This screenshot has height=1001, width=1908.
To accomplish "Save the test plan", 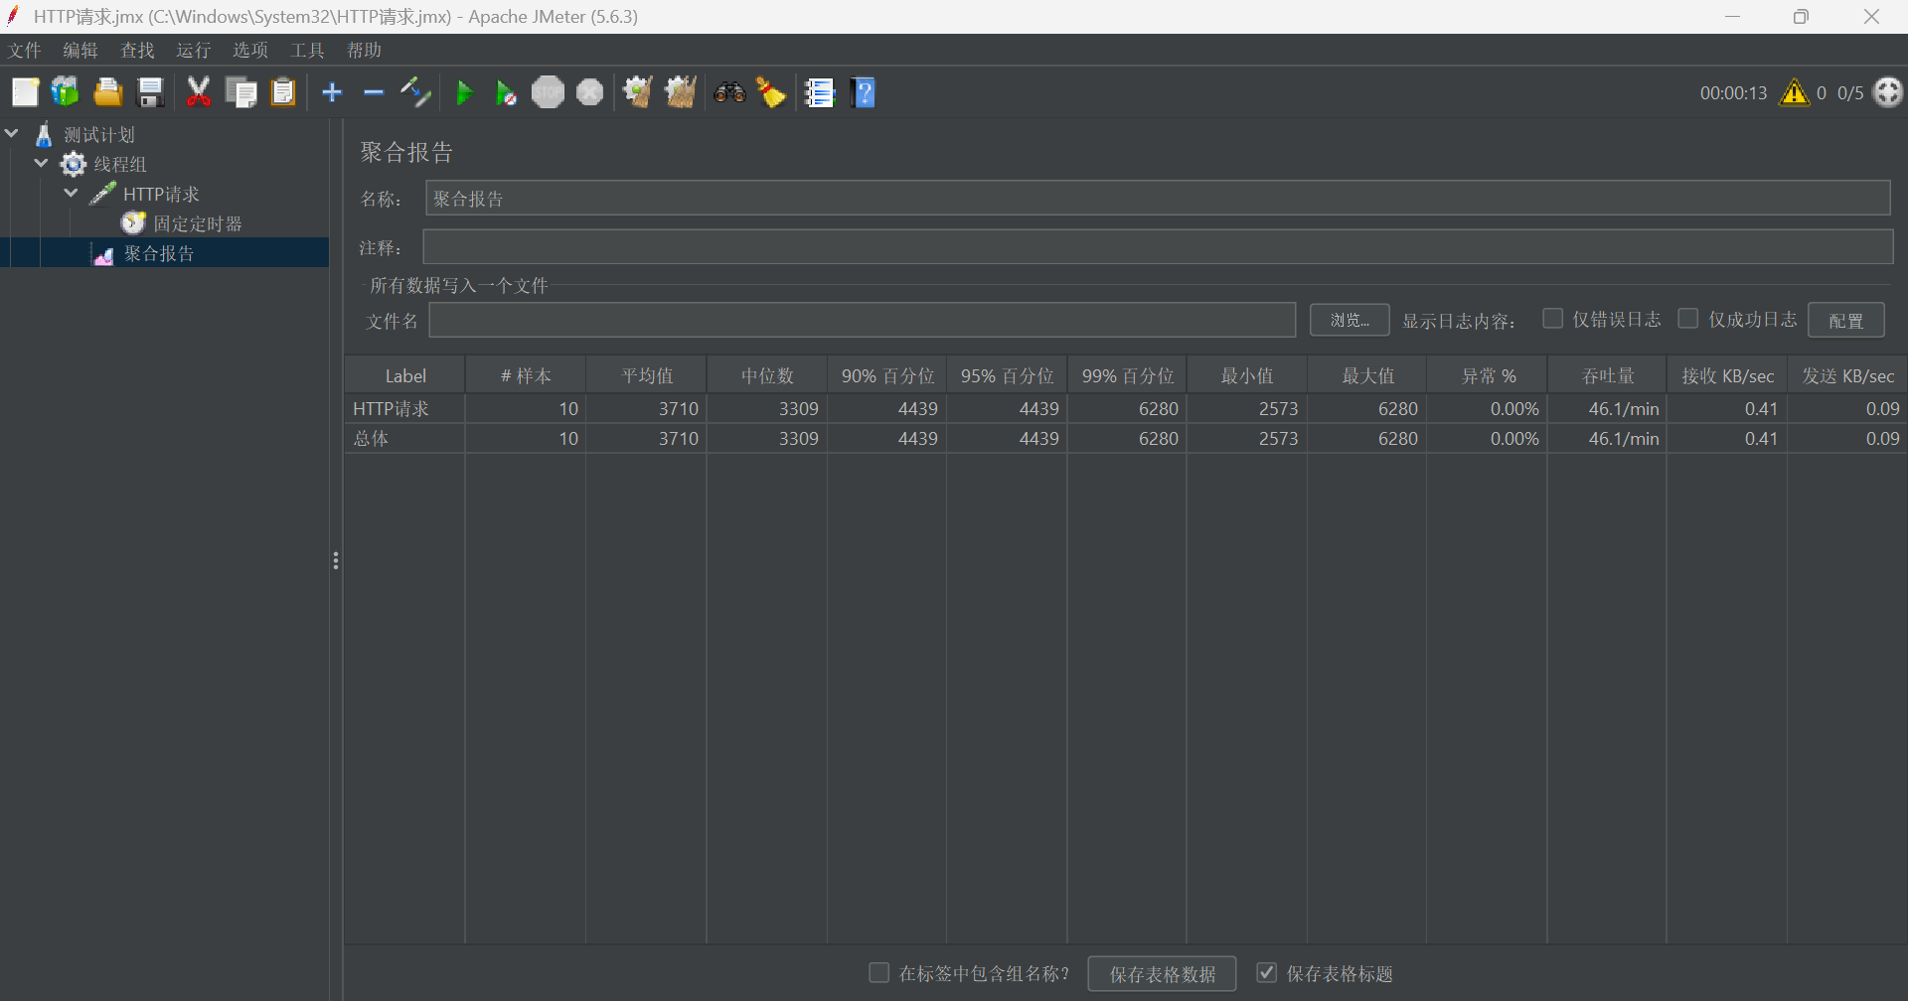I will tap(150, 92).
